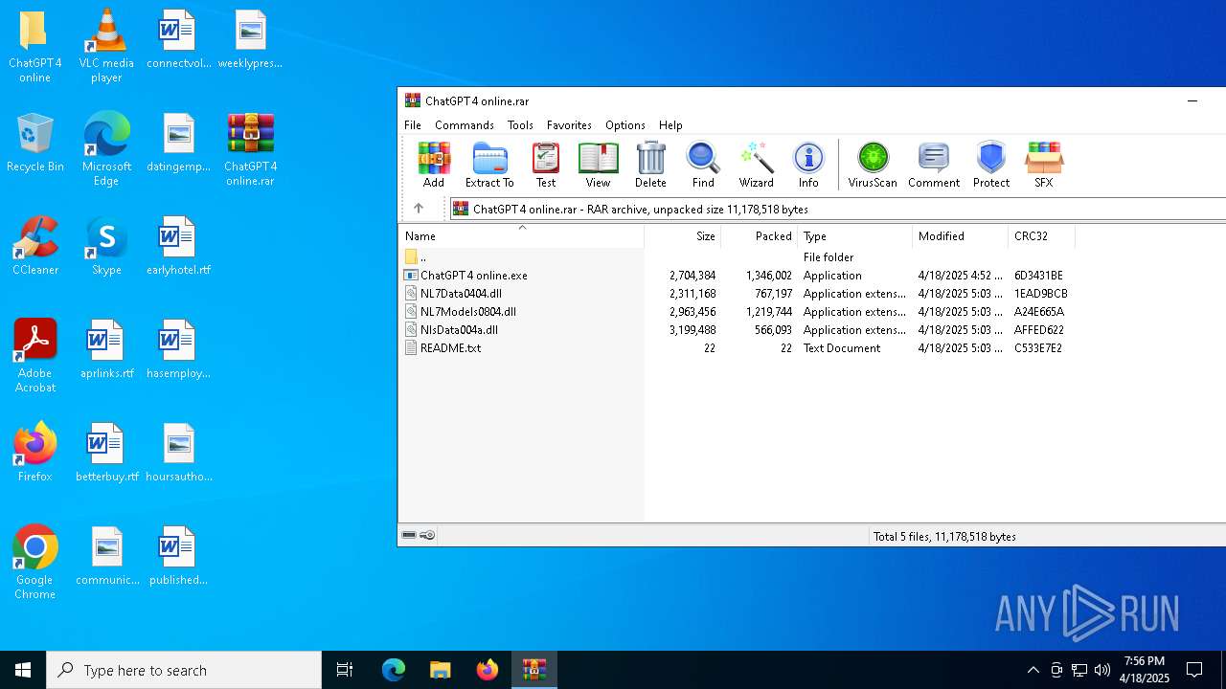Select the CCleaner desktop shortcut
The width and height of the screenshot is (1226, 689).
click(34, 246)
